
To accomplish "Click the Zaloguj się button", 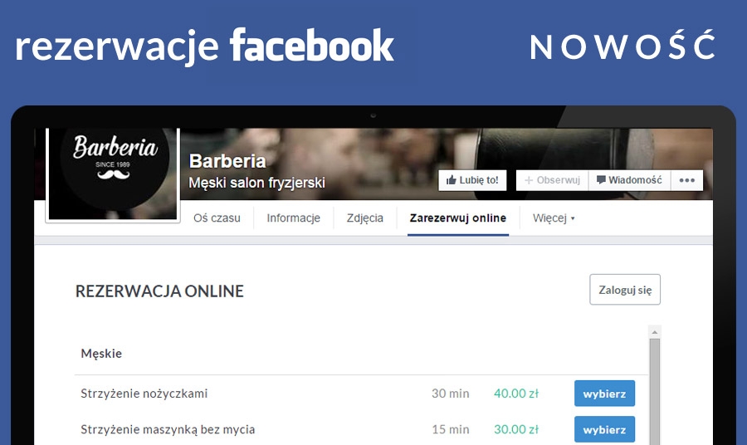I will (625, 290).
